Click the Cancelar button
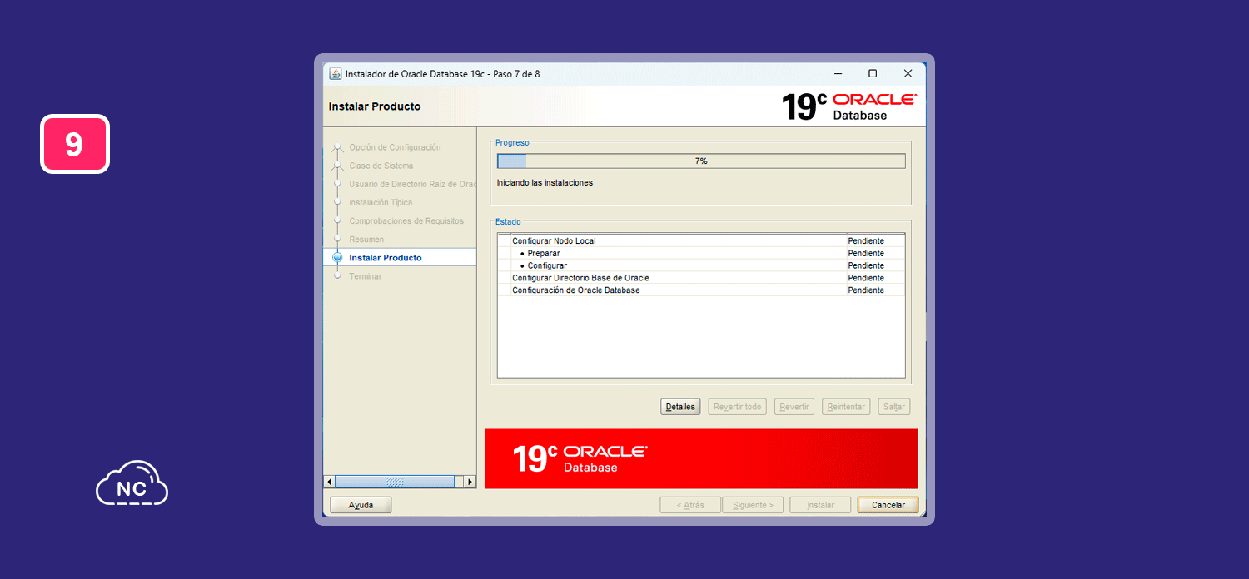Screen dimensions: 1249x579 coord(888,505)
